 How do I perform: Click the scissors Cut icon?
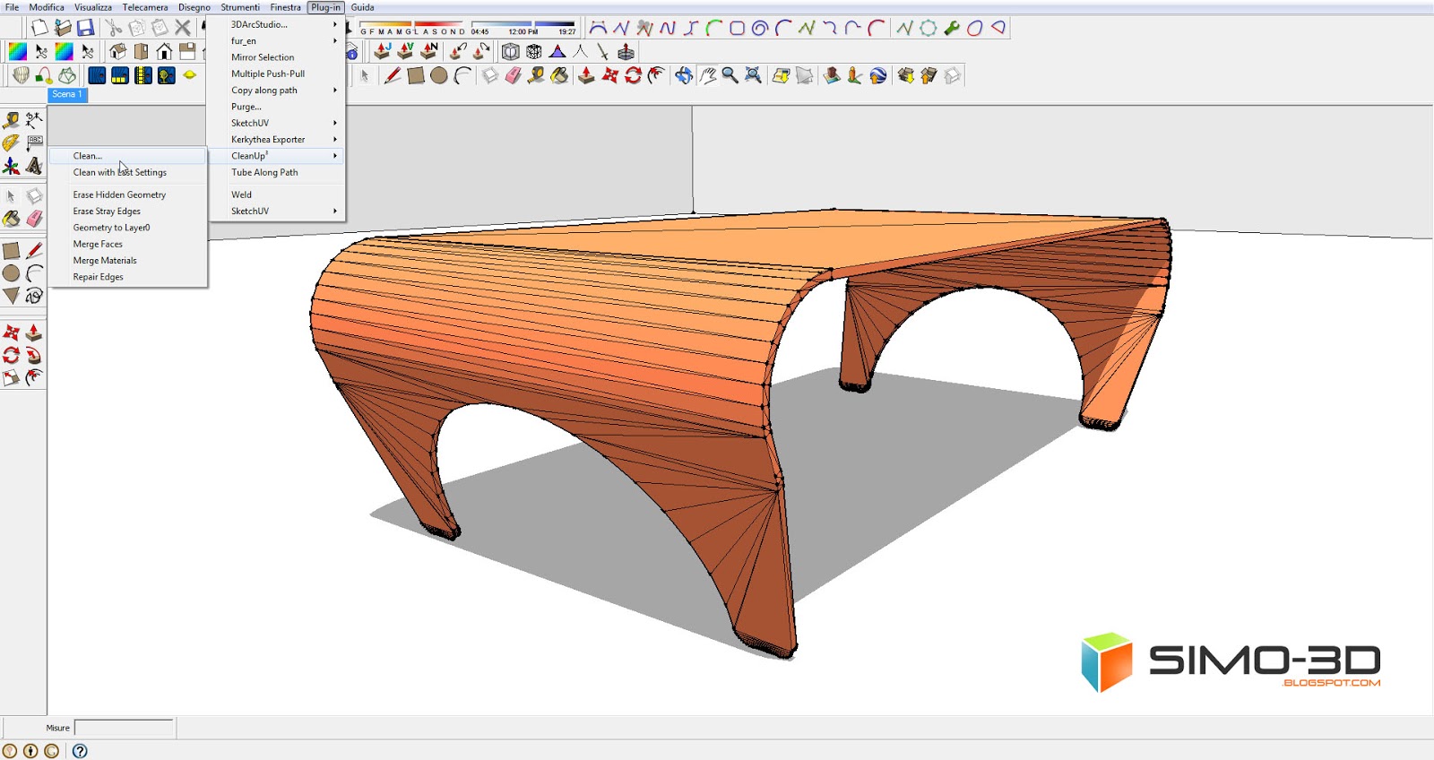tap(113, 28)
